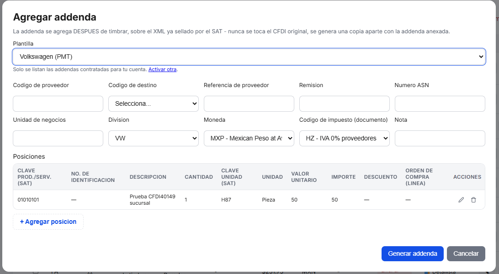Viewport: 499px width, 274px height.
Task: Open the Moneda currency dropdown
Action: point(249,139)
